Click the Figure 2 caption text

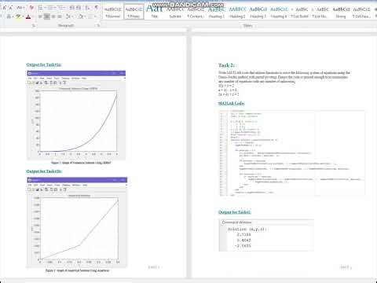77,270
